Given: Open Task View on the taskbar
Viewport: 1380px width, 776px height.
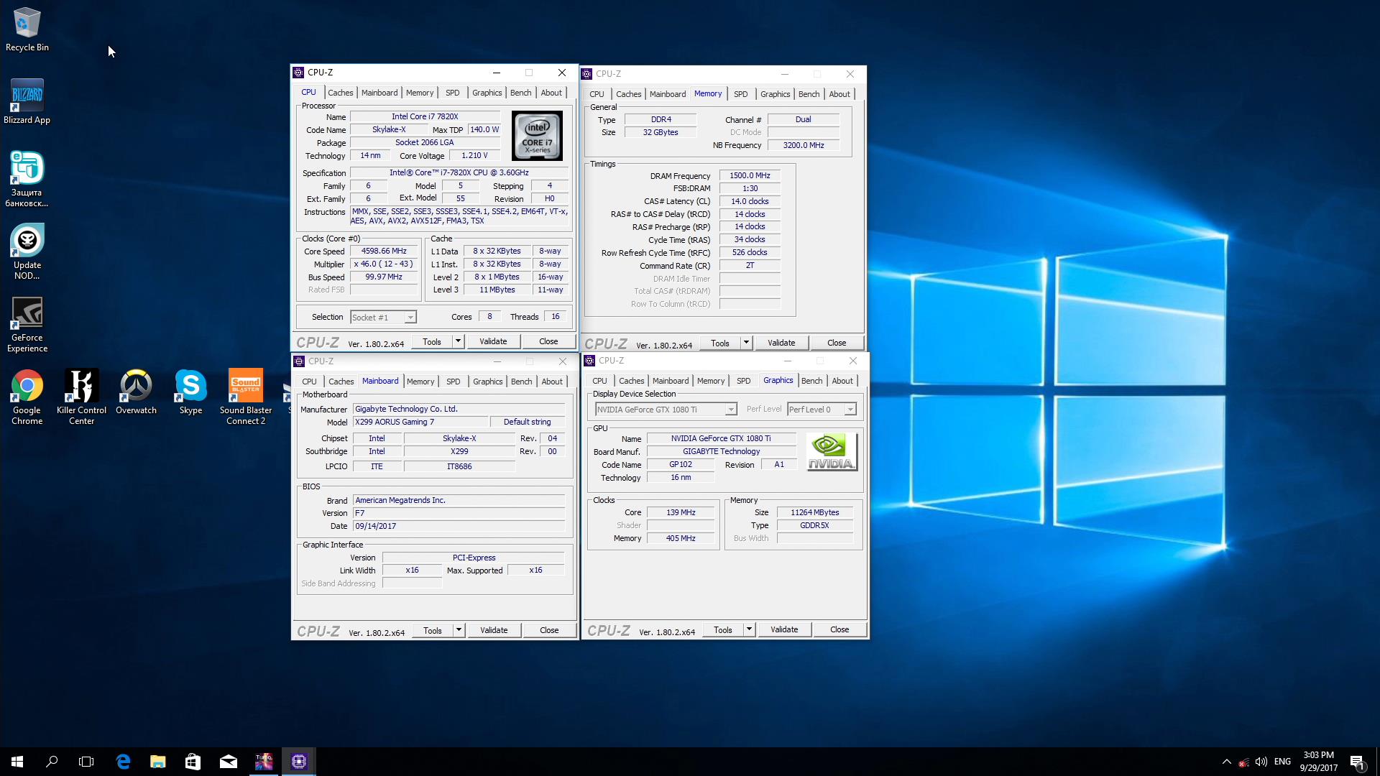Looking at the screenshot, I should point(86,762).
